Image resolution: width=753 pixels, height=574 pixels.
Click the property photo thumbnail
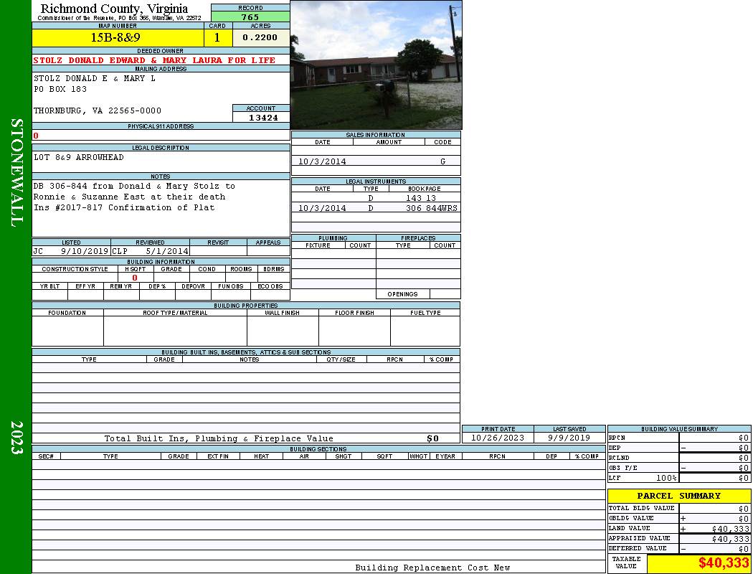tap(376, 65)
